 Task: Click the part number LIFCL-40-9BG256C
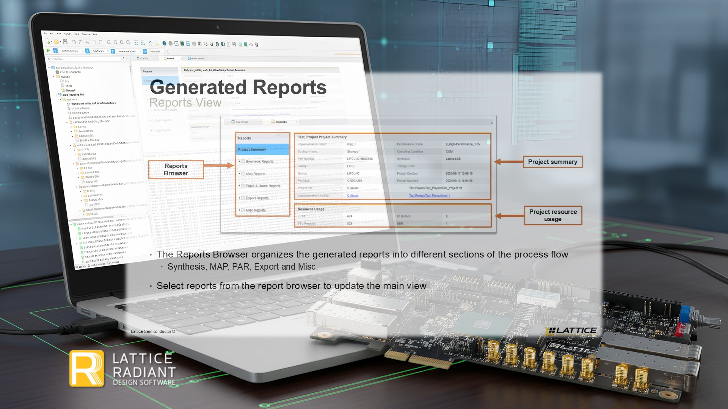point(360,159)
